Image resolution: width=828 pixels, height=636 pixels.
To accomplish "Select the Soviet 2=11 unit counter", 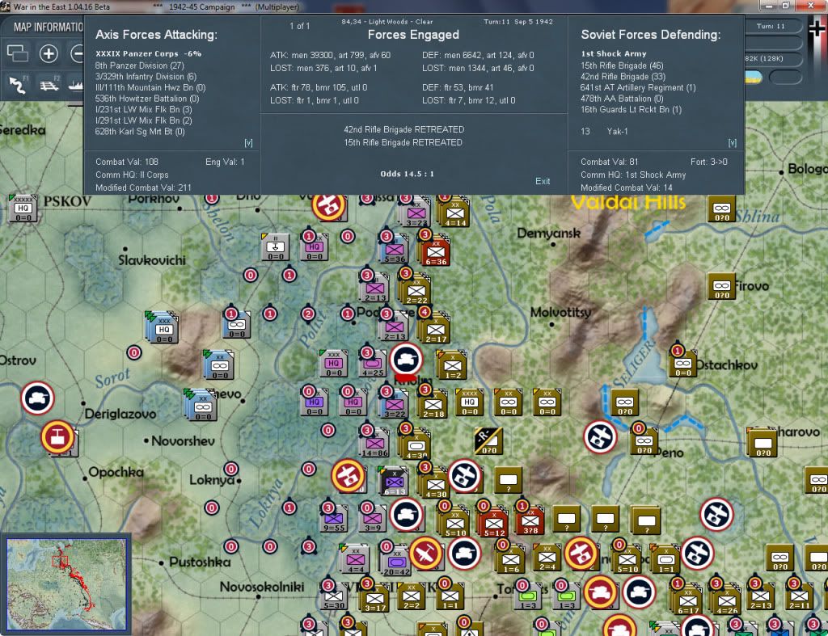I will [x=799, y=596].
